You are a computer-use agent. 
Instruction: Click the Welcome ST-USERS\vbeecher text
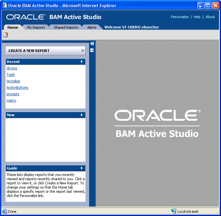pos(132,27)
